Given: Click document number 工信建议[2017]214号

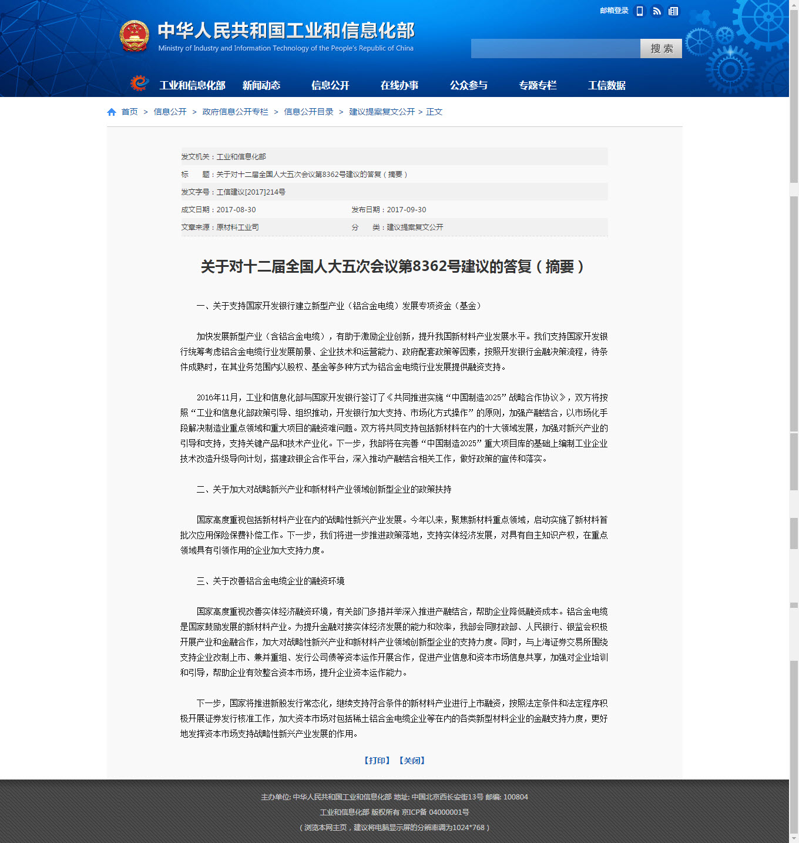Looking at the screenshot, I should click(x=251, y=192).
